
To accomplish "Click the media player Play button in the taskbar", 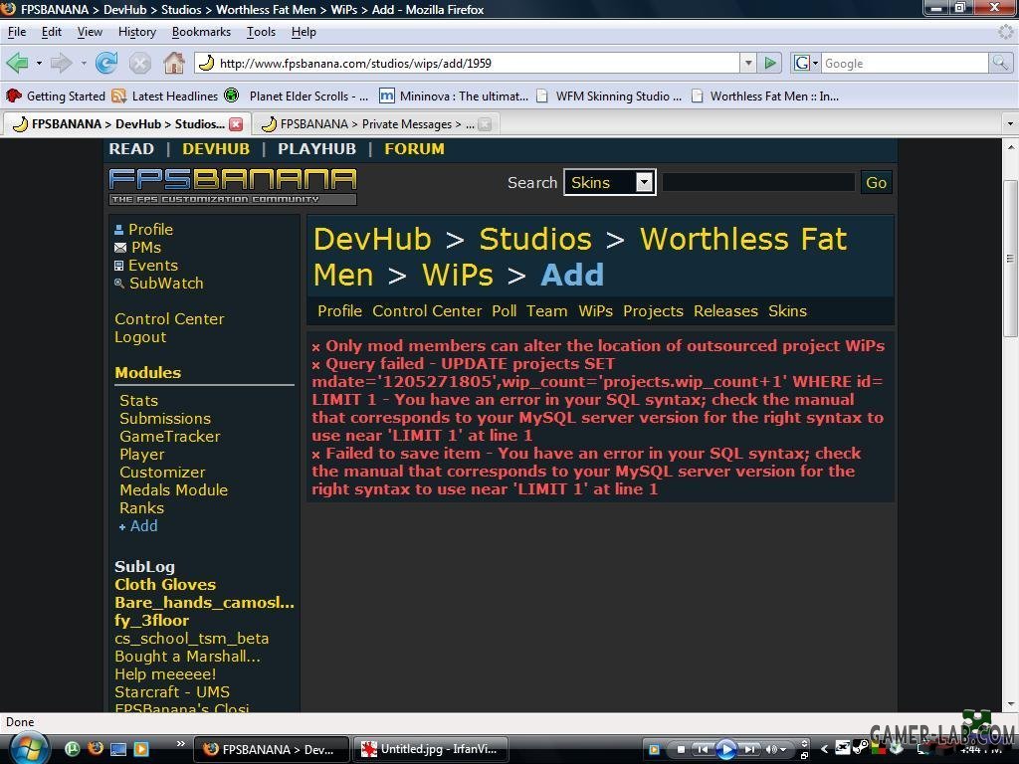I will coord(725,750).
